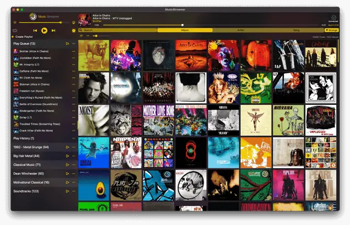Adjust the volume slider handle
This screenshot has width=350, height=225.
pos(60,22)
